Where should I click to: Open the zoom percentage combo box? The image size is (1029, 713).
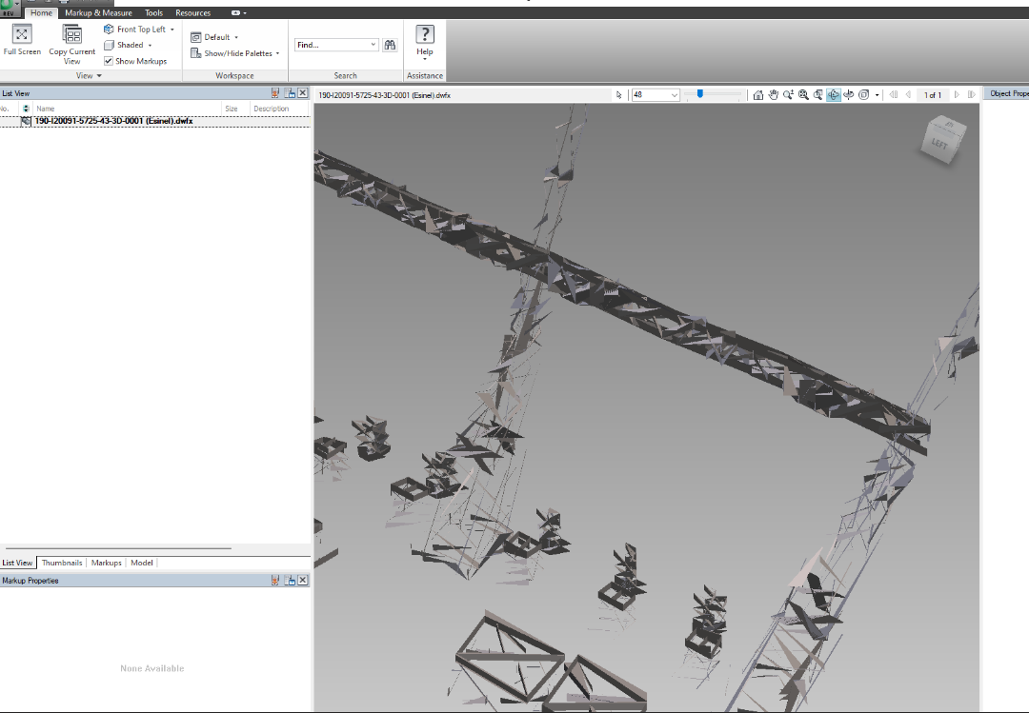(x=675, y=95)
